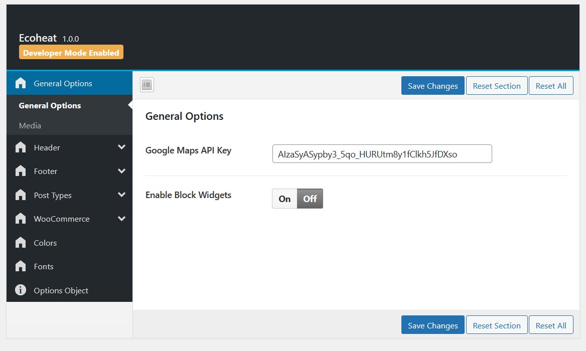
Task: Click the bottom Reset All button
Action: [551, 325]
